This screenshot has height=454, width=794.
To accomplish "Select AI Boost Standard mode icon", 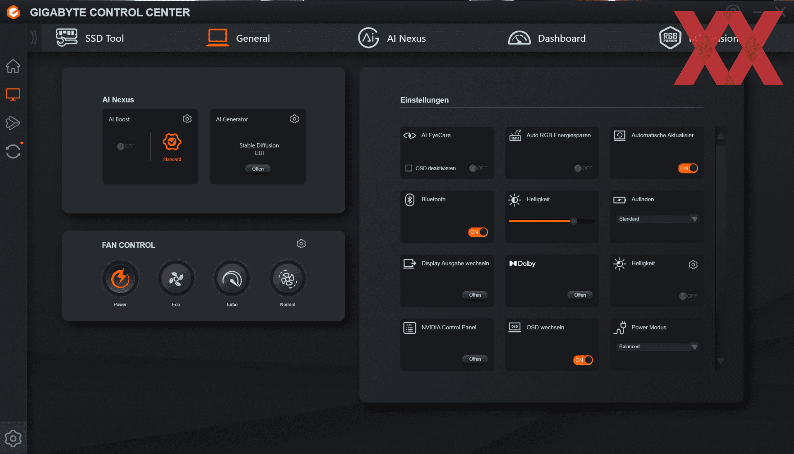I will pyautogui.click(x=172, y=142).
